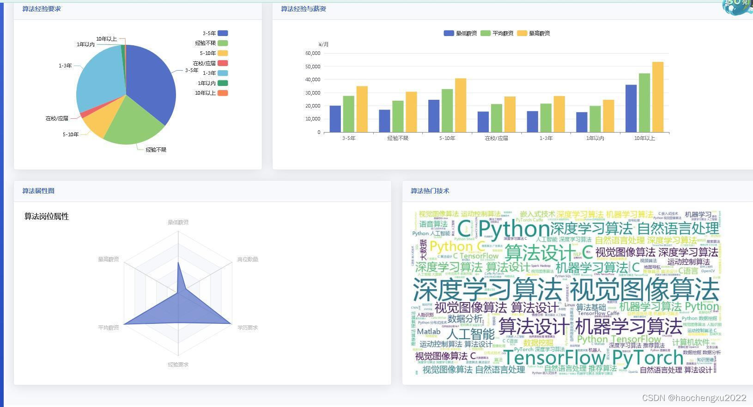Click the 数据分析 word in cloud
753x407 pixels.
pos(465,319)
